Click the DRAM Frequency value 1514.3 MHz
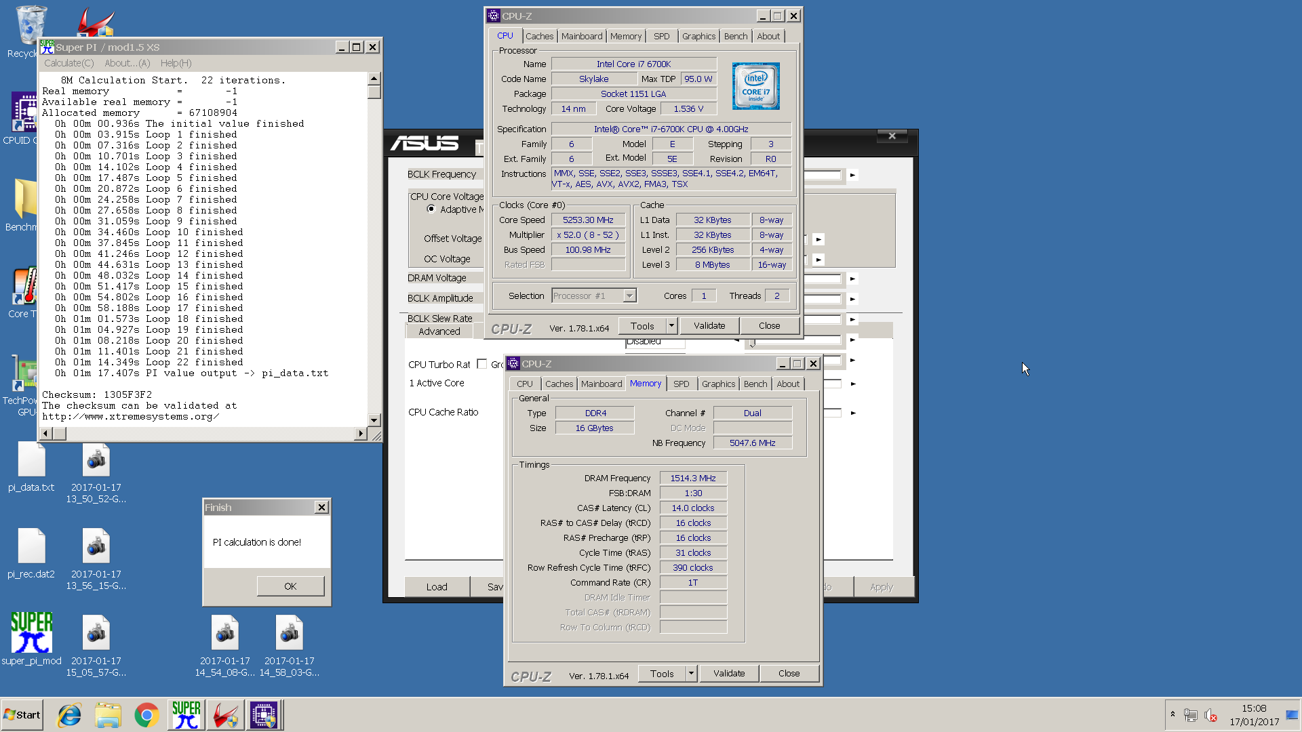Screen dimensions: 1302x732 (x=693, y=479)
